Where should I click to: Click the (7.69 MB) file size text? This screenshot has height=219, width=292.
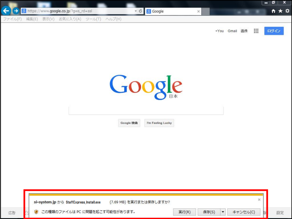point(118,202)
